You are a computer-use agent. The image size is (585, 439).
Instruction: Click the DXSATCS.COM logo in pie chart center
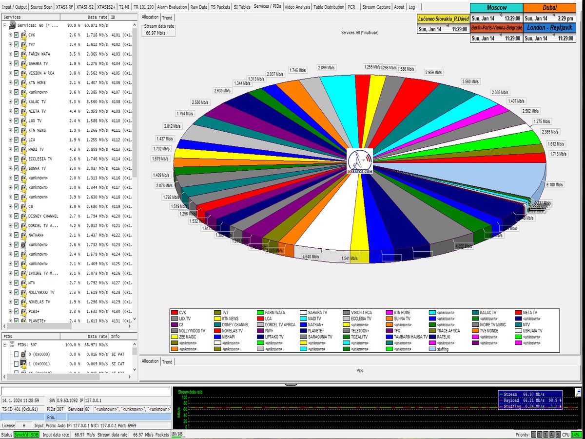[361, 162]
